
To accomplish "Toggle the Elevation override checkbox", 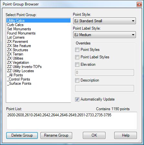I will tap(77, 64).
